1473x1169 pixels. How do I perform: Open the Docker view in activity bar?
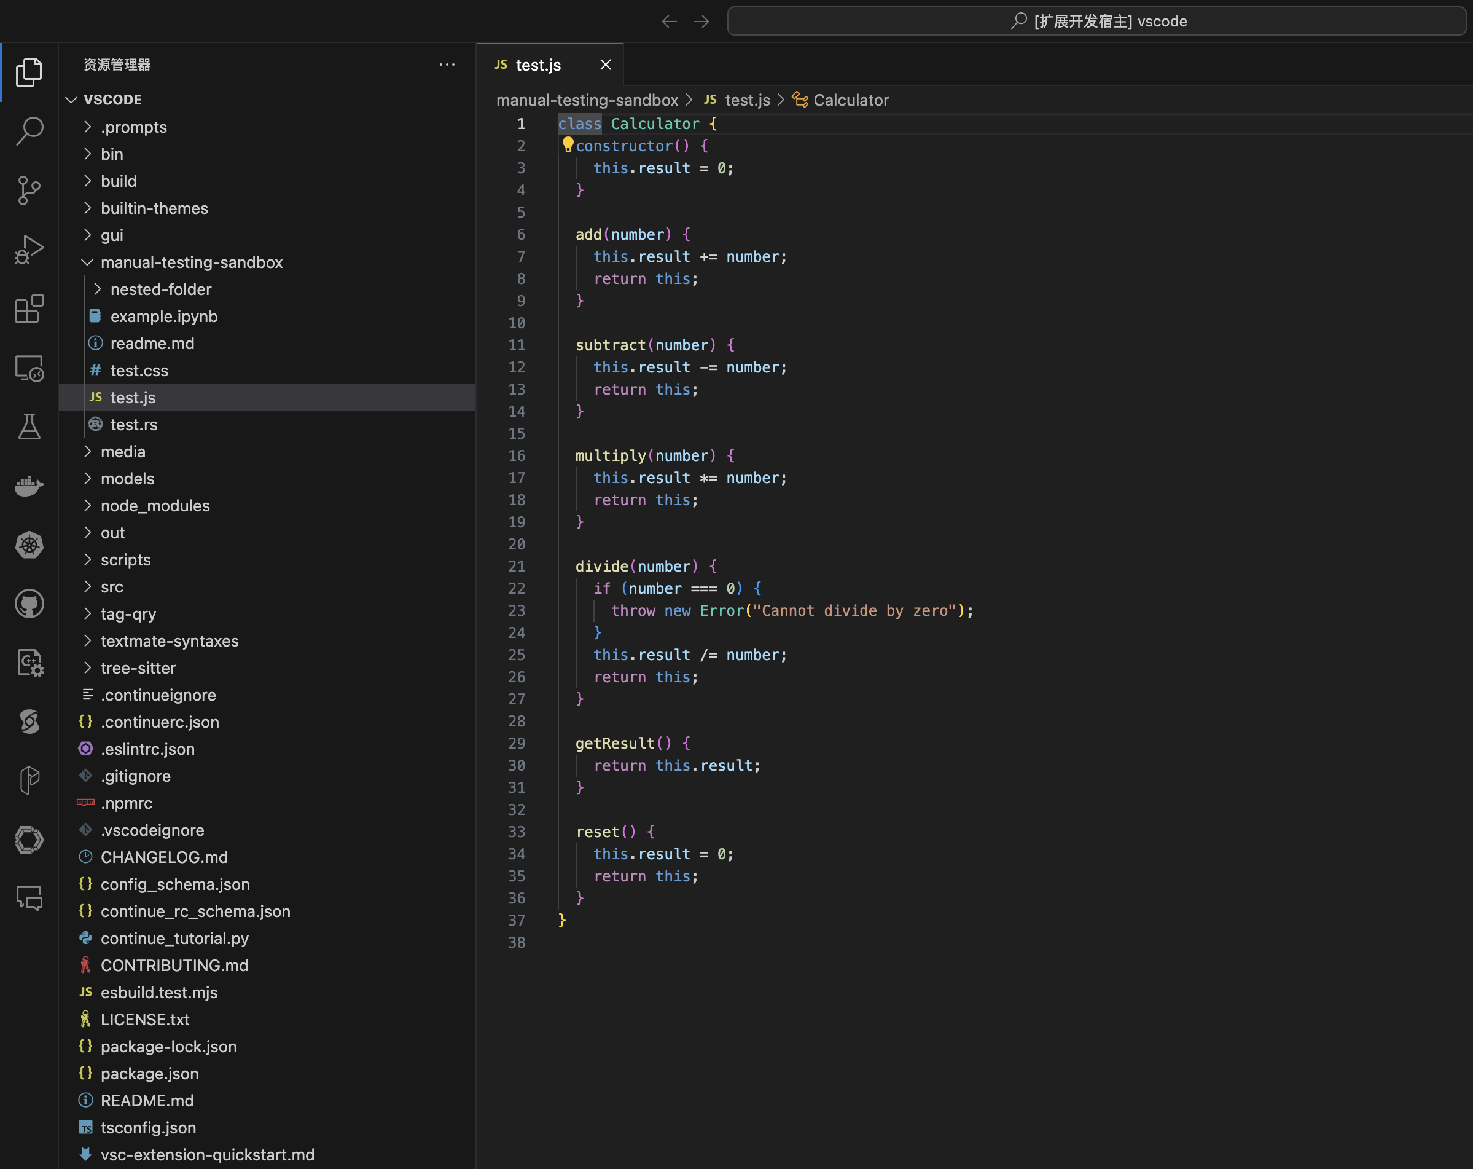pos(29,486)
